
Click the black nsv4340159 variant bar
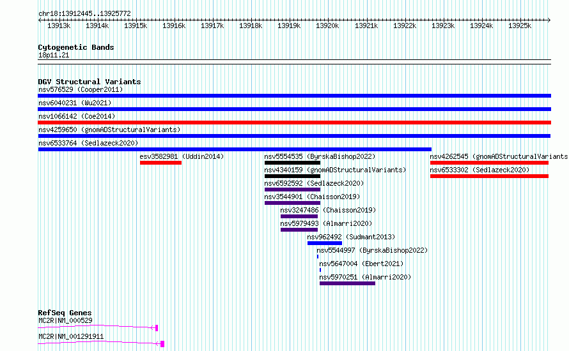[x=292, y=176]
